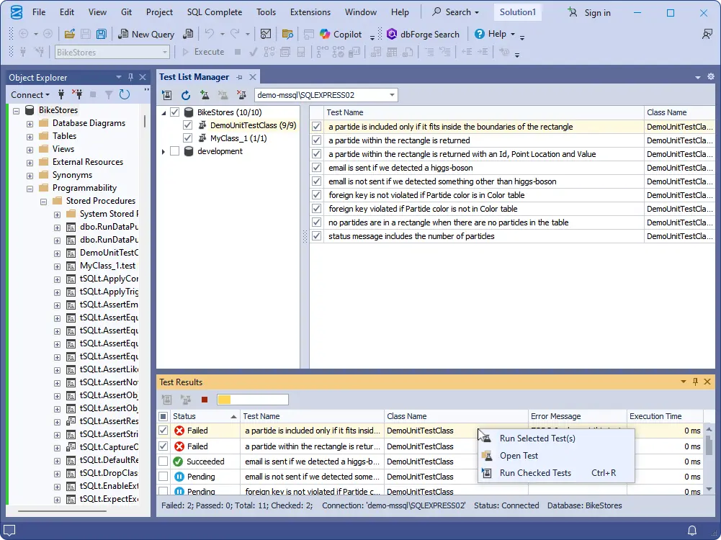Uncheck the MyClass_1 test class

pyautogui.click(x=187, y=137)
